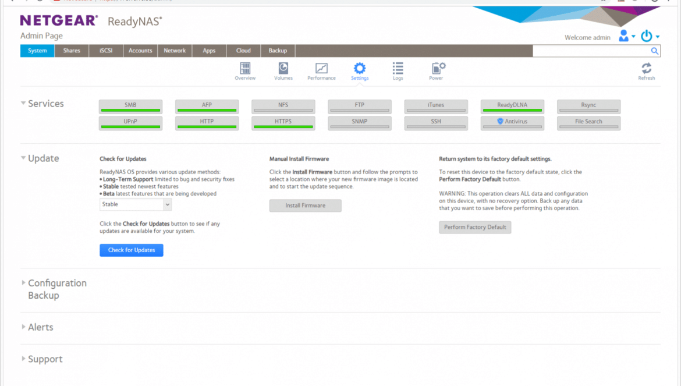Enable the SNMP service
Image resolution: width=681 pixels, height=386 pixels.
pyautogui.click(x=360, y=123)
